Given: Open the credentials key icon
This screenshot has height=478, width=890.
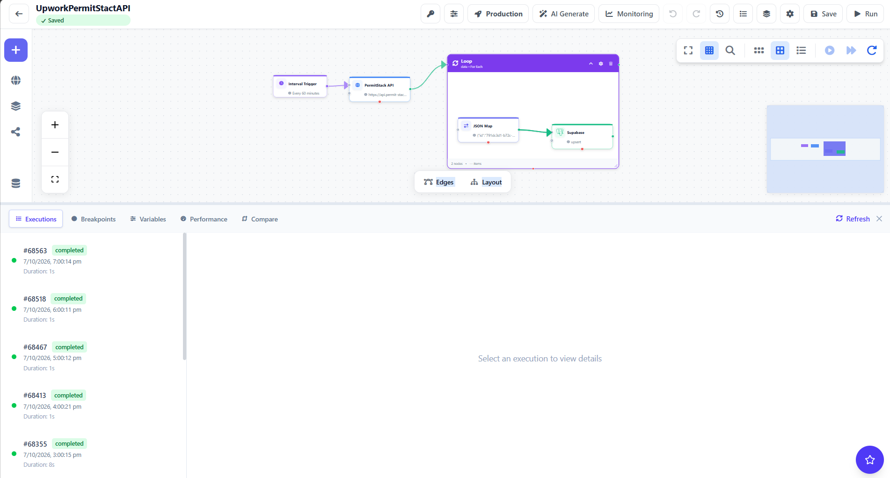Looking at the screenshot, I should [430, 14].
